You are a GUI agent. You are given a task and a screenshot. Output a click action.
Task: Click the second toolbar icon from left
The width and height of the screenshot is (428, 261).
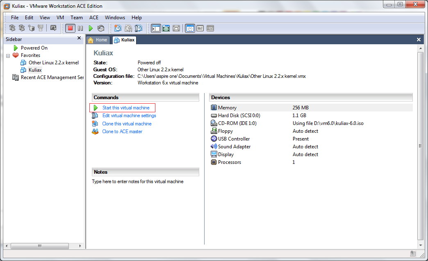tap(22, 28)
